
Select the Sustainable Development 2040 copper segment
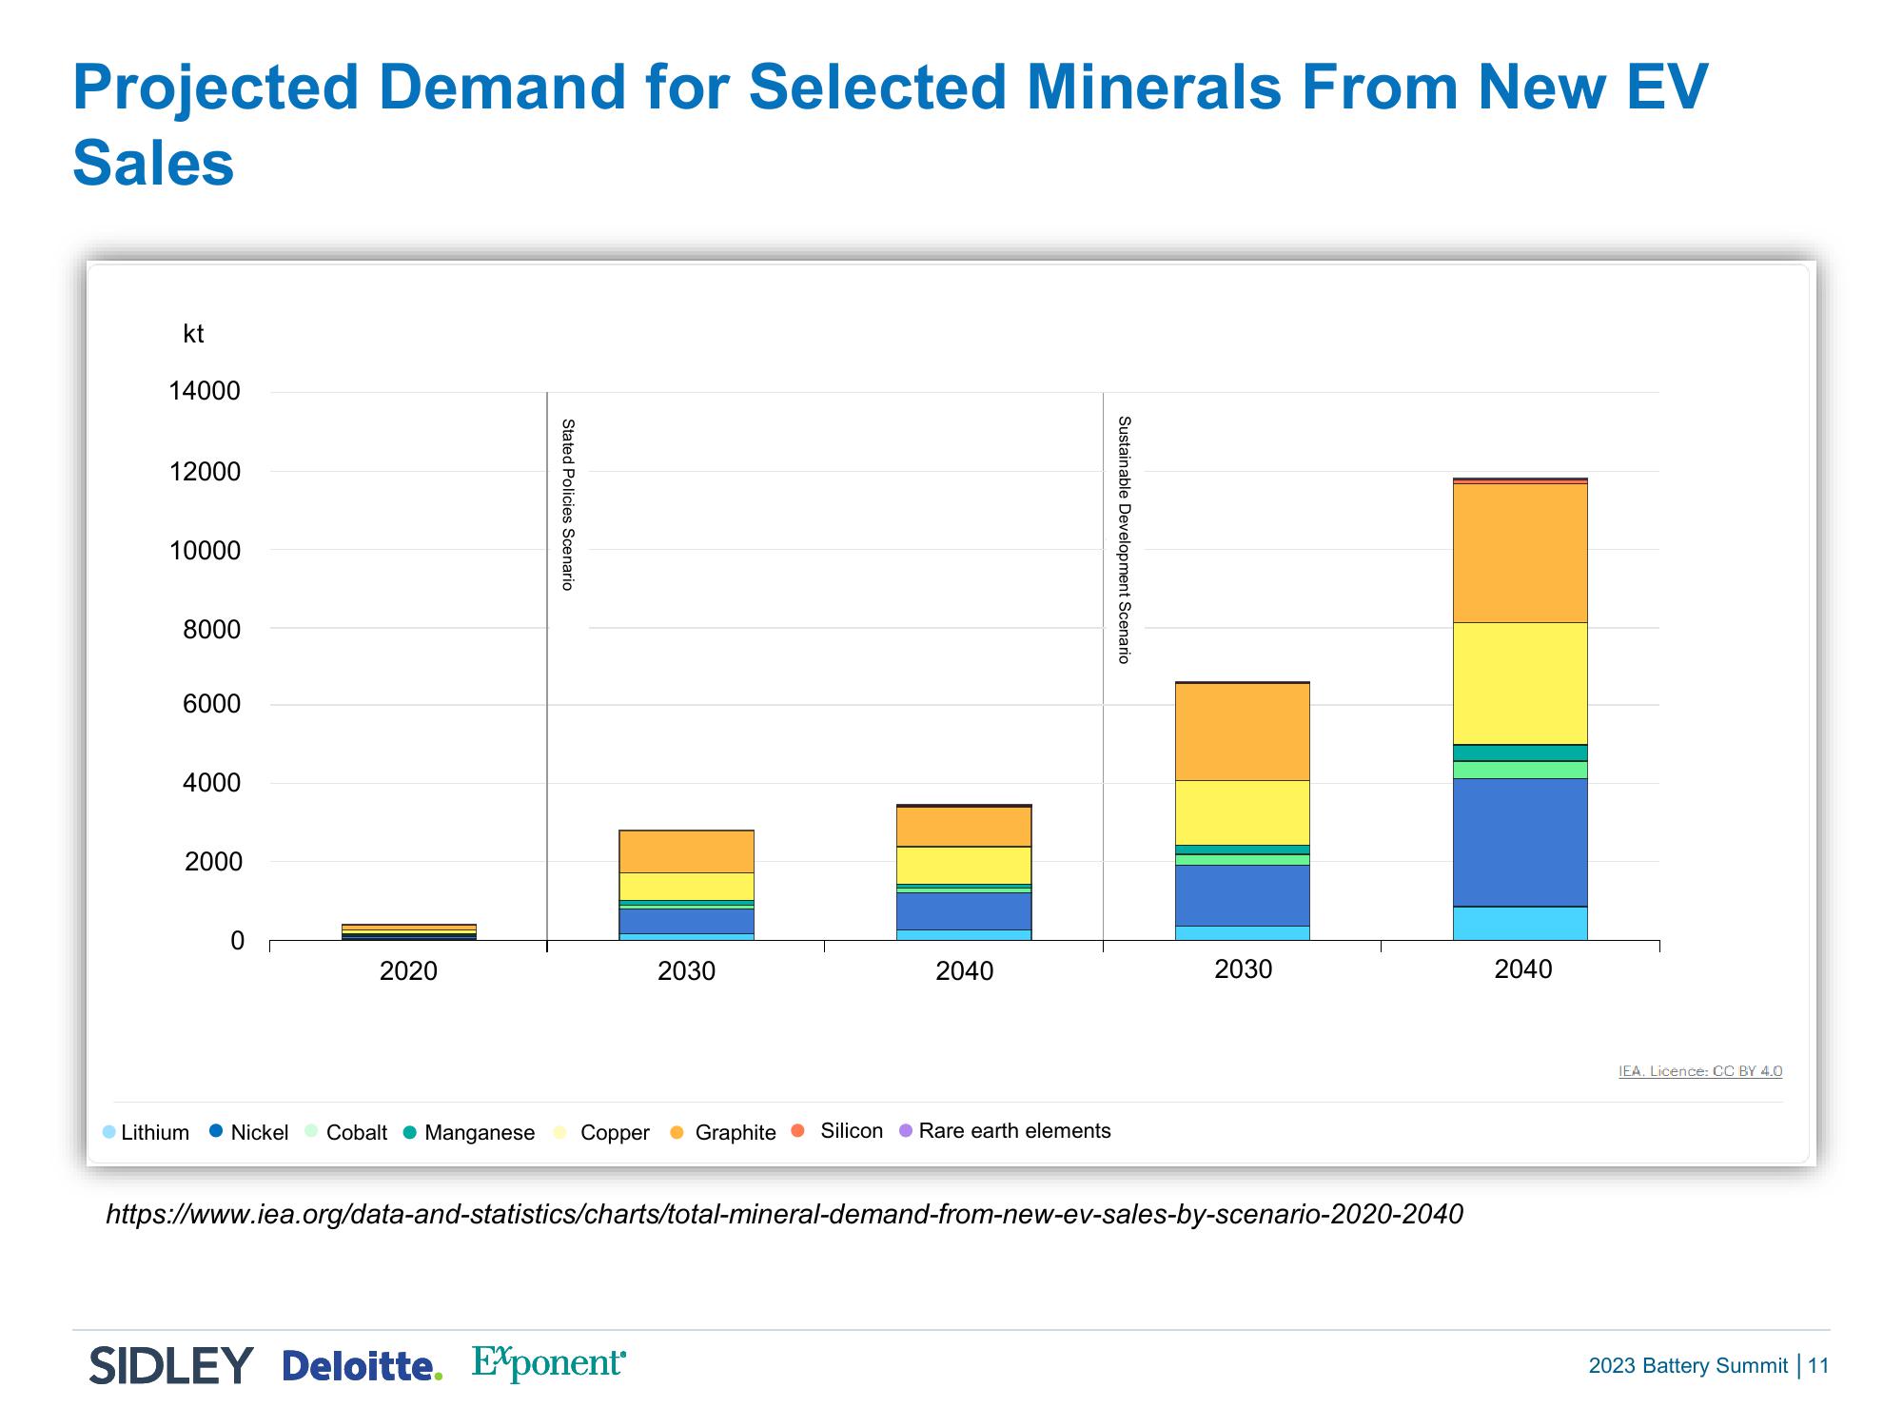coord(1520,683)
